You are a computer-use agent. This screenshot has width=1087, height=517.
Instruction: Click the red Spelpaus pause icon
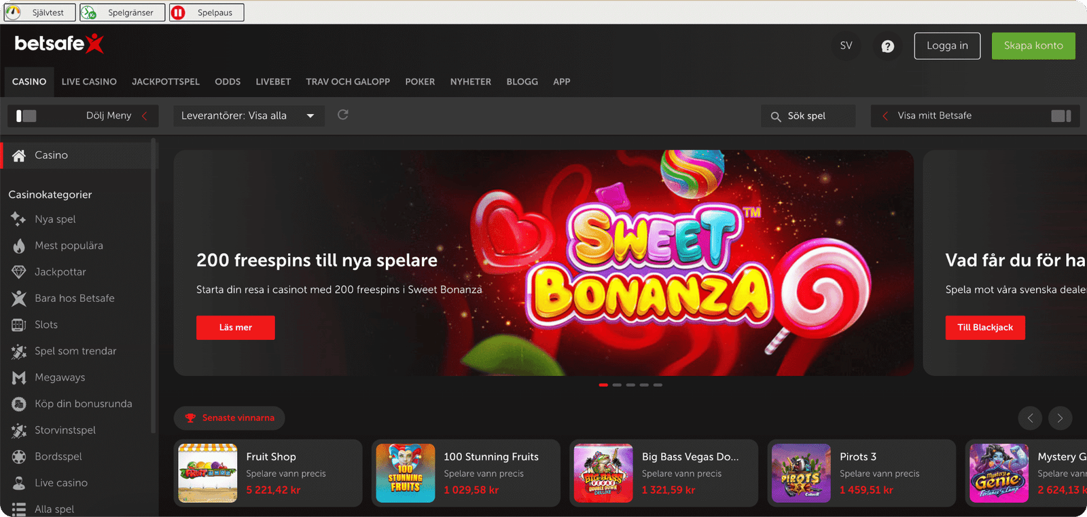point(178,13)
